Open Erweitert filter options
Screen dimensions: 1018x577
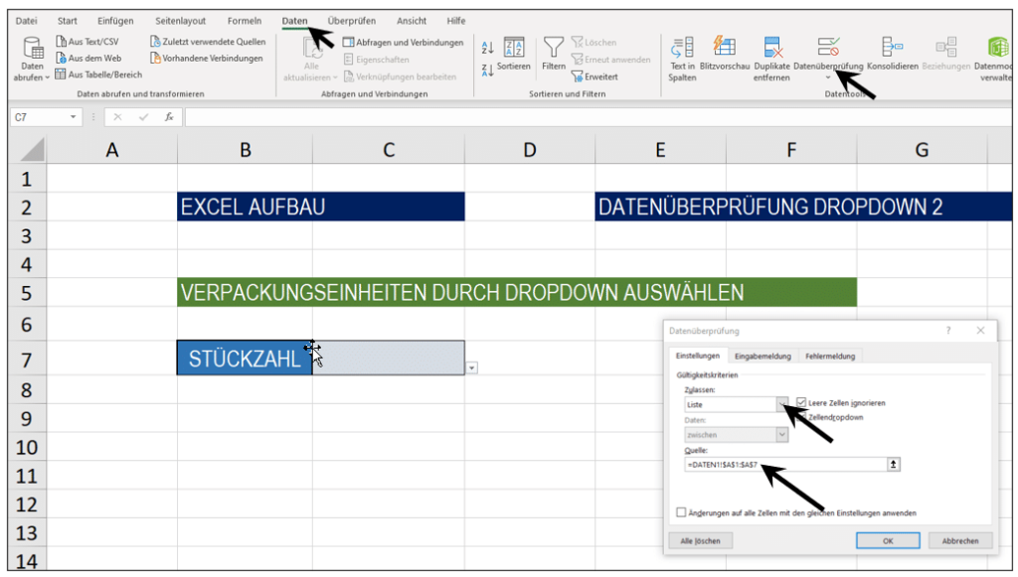[x=594, y=76]
